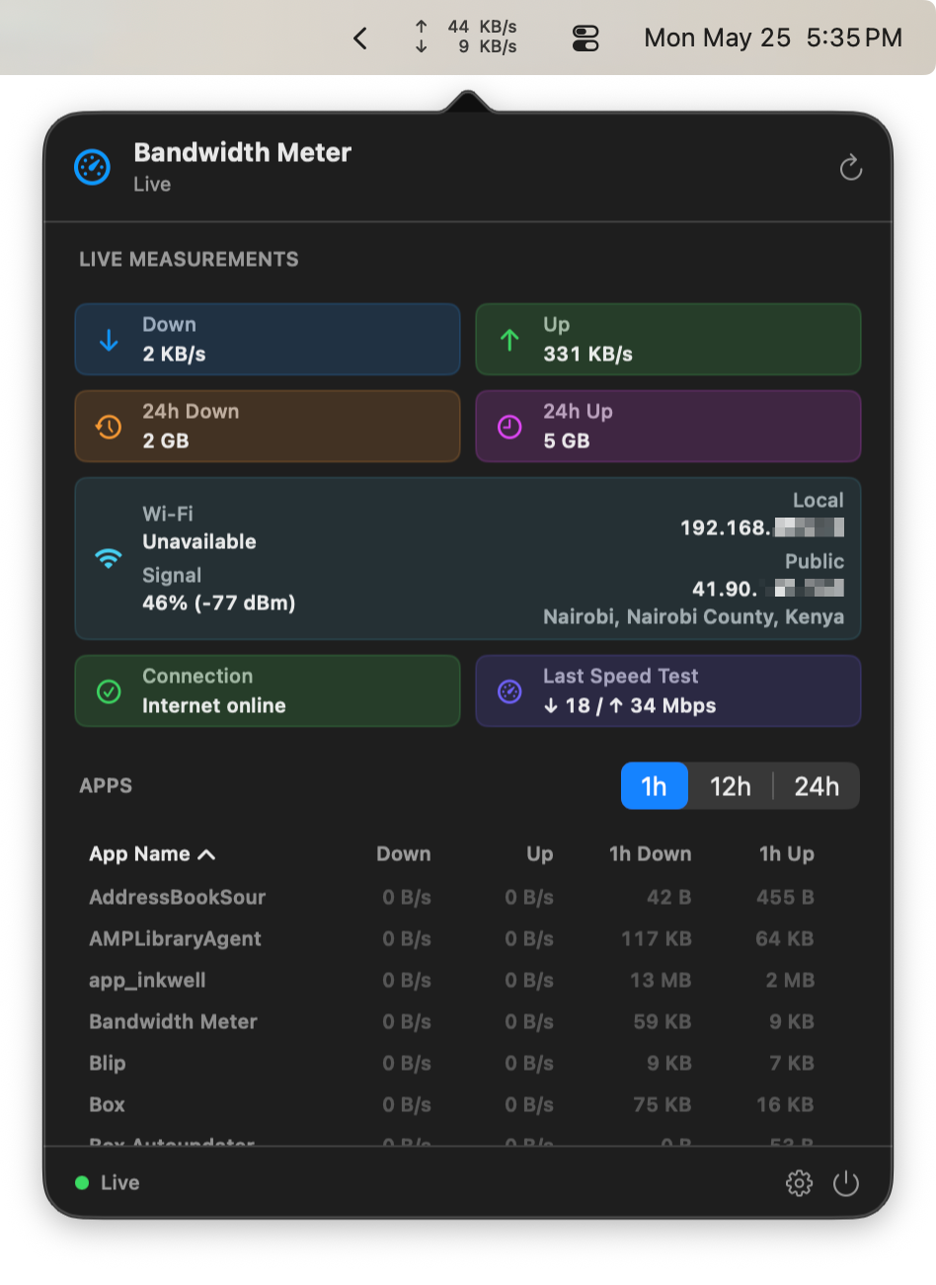The height and width of the screenshot is (1285, 936).
Task: Select the app_inkwell app row
Action: (452, 981)
